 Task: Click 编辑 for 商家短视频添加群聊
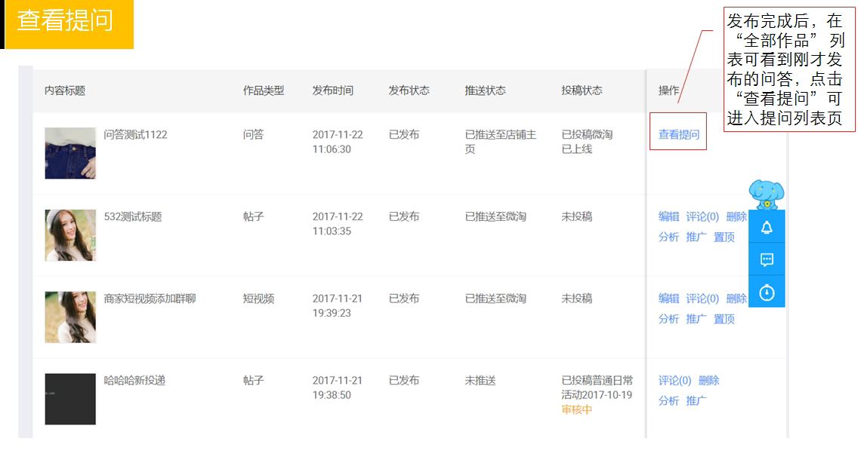(668, 299)
